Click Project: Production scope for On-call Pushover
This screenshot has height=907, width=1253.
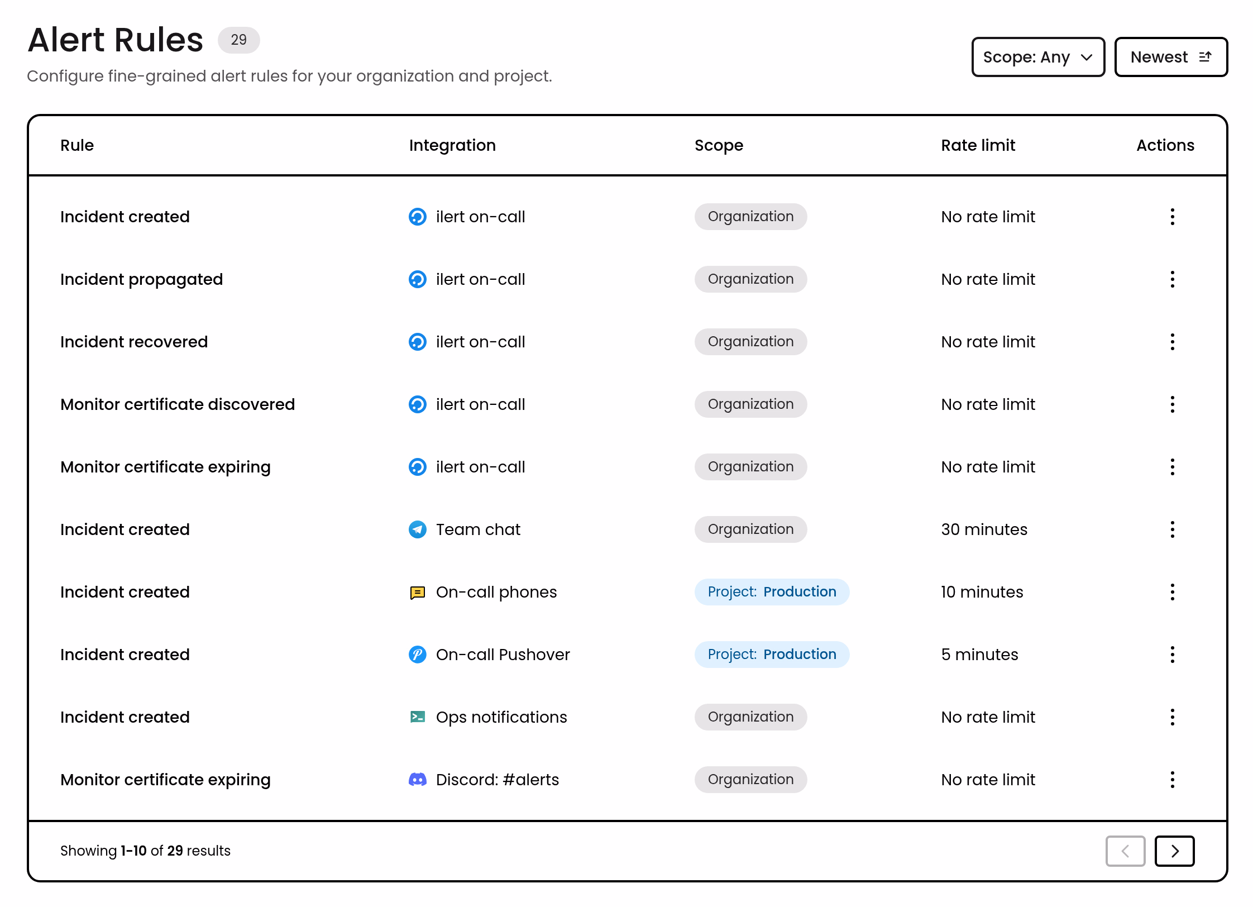pos(772,655)
